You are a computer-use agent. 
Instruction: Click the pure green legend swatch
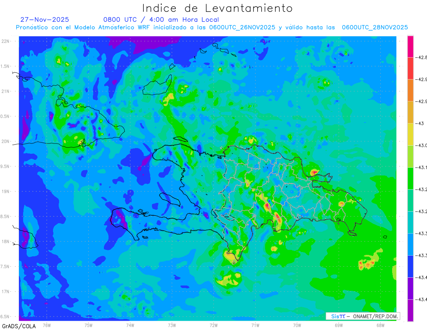pos(410,178)
